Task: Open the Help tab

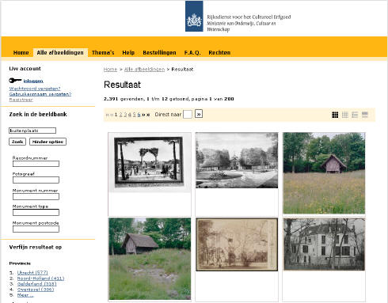Action: point(128,52)
